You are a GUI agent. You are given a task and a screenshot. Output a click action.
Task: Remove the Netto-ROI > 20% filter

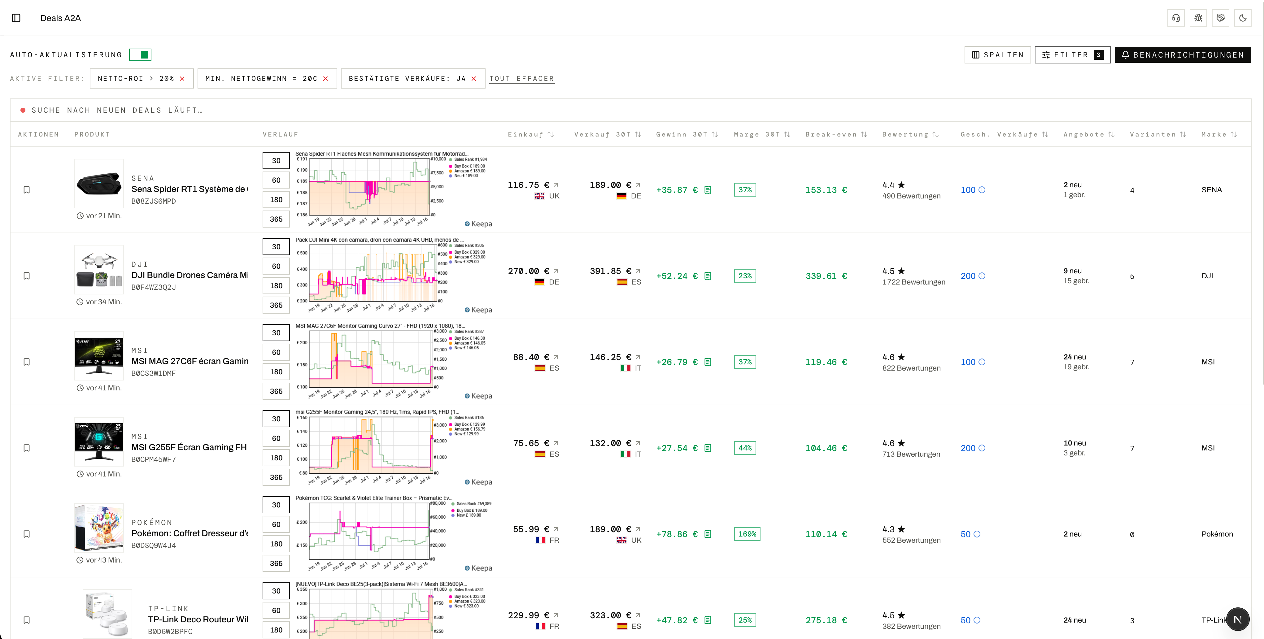(182, 78)
